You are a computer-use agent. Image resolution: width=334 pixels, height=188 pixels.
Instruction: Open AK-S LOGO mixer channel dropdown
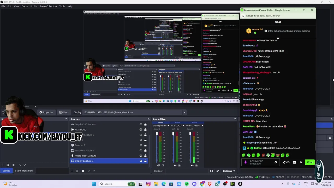coord(183,126)
